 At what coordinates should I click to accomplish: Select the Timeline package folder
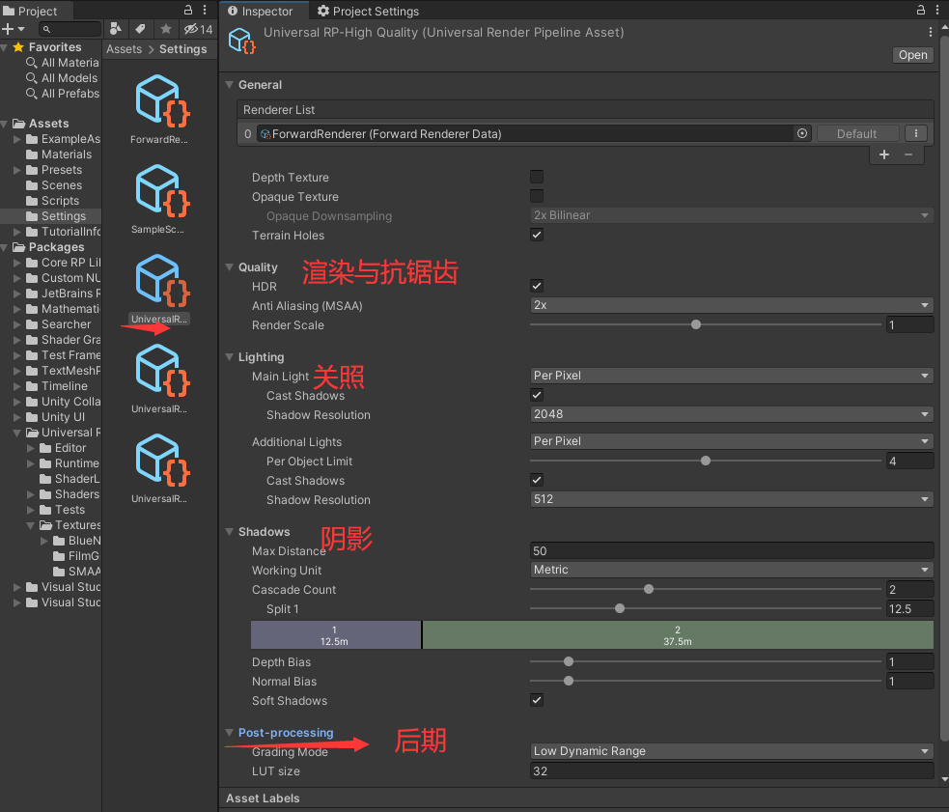tap(57, 385)
